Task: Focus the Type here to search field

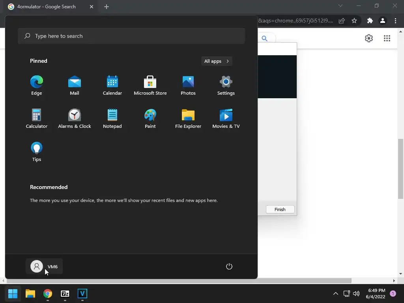Action: pos(131,36)
